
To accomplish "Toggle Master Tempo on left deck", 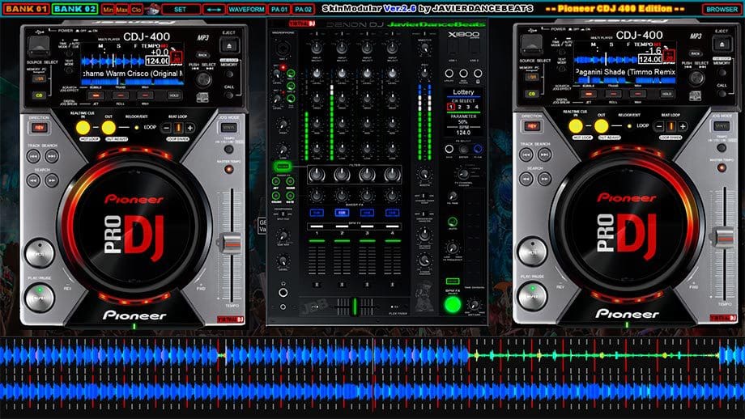I will coord(229,169).
